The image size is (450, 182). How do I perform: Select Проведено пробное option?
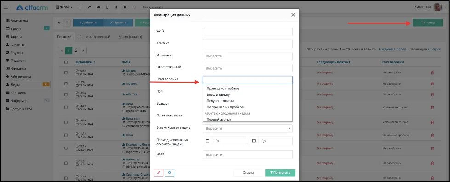point(222,88)
